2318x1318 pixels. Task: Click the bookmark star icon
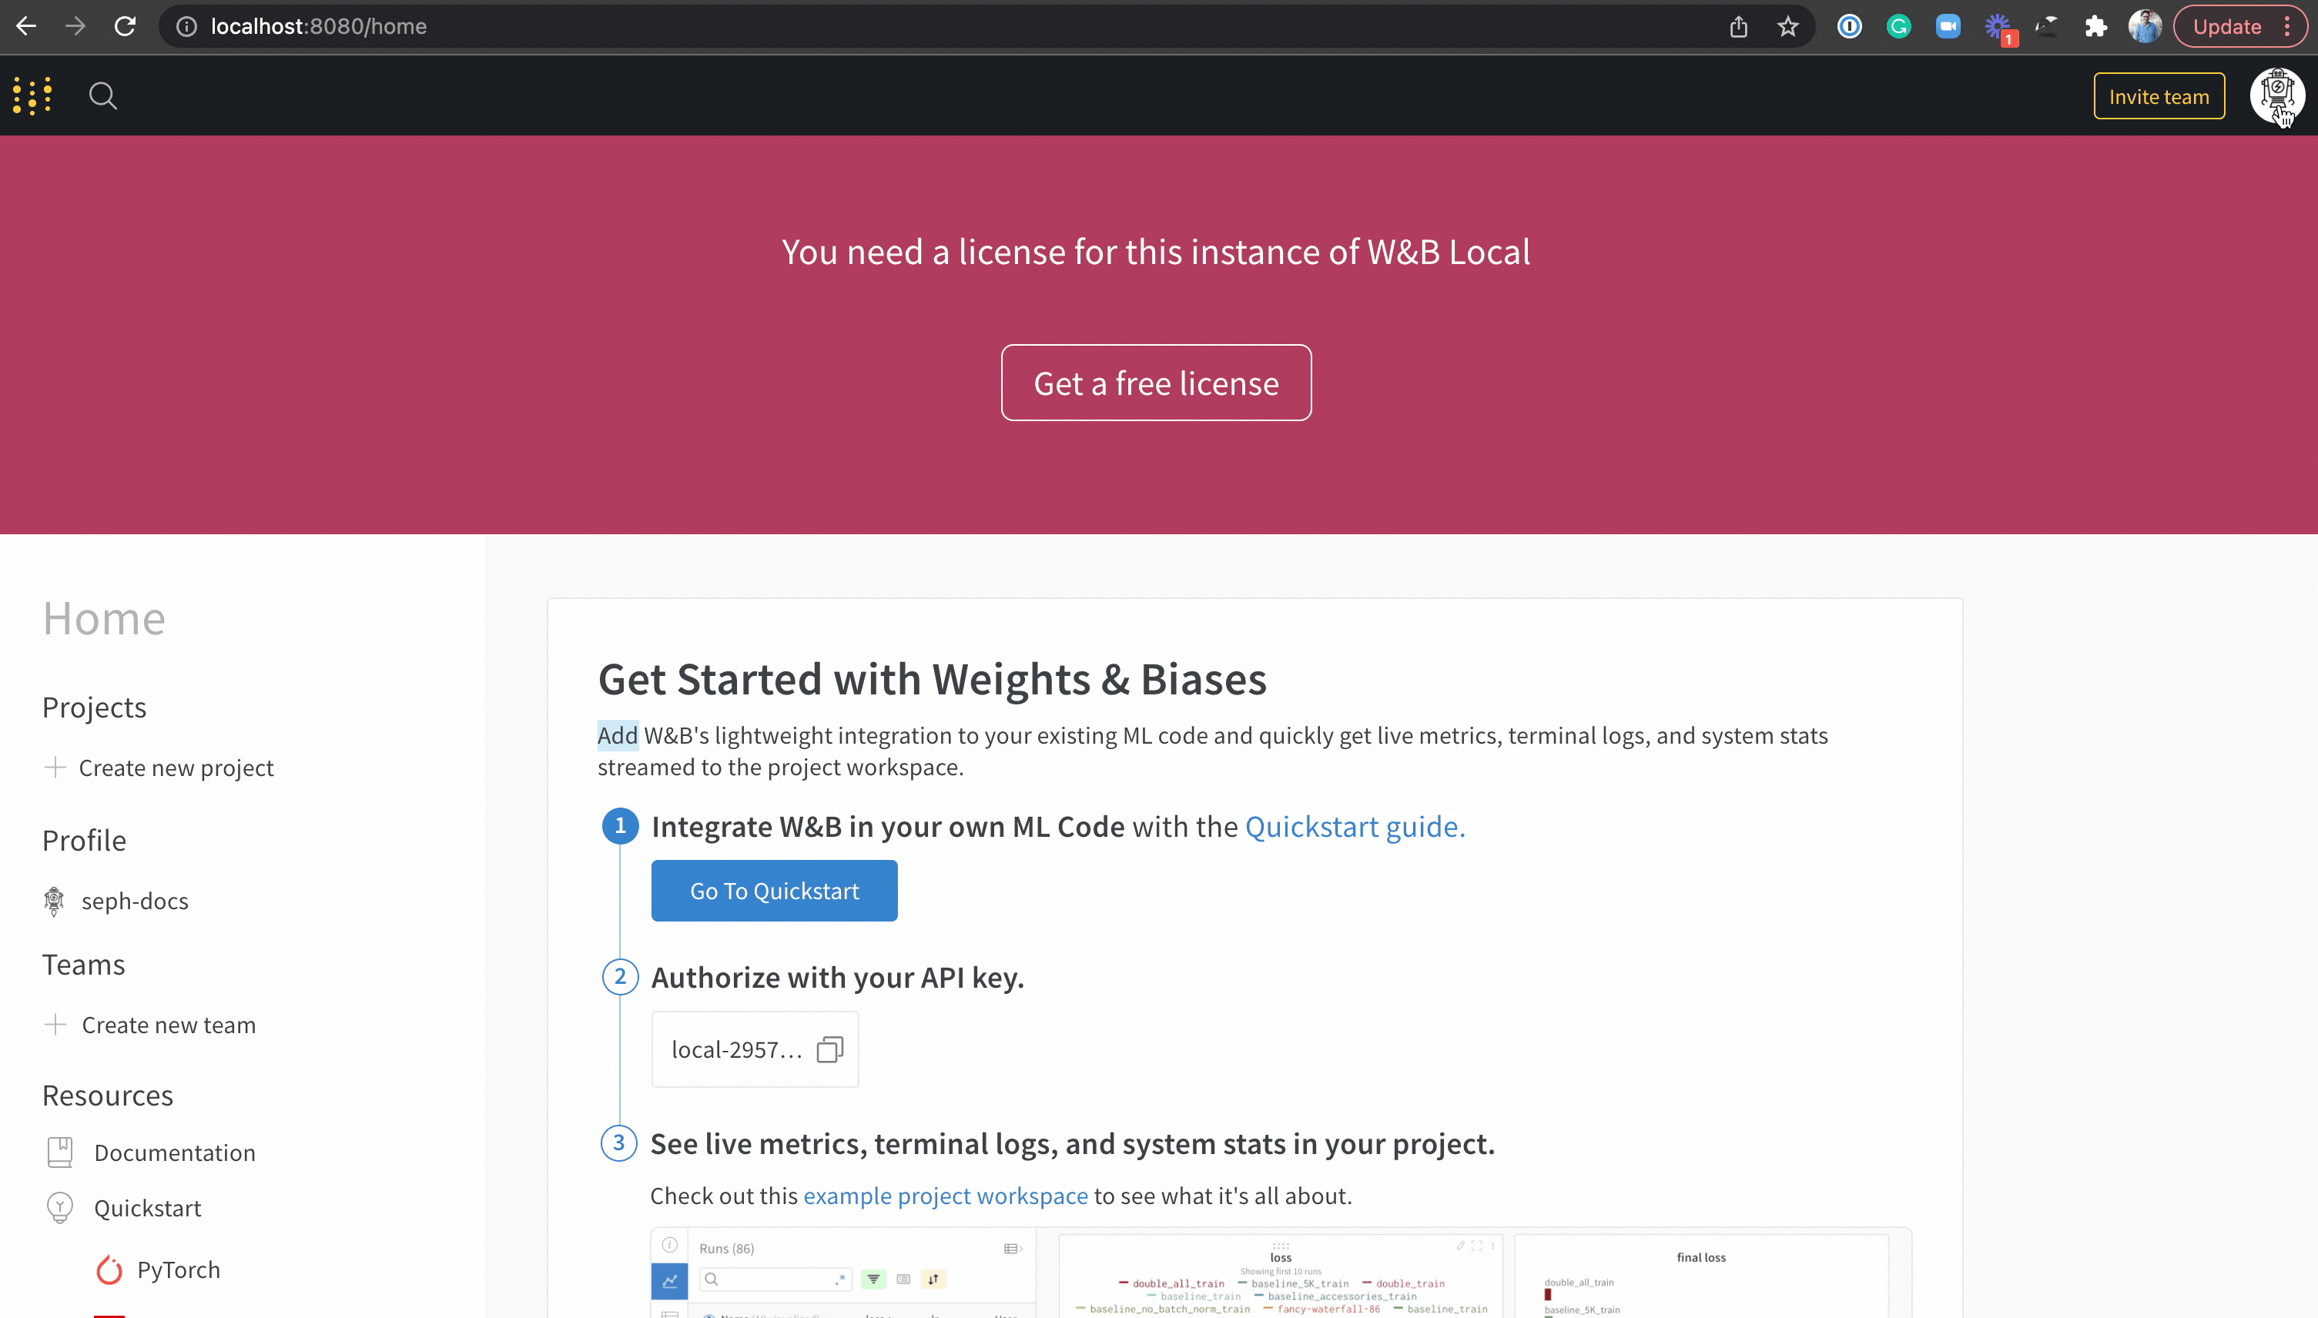(1787, 27)
